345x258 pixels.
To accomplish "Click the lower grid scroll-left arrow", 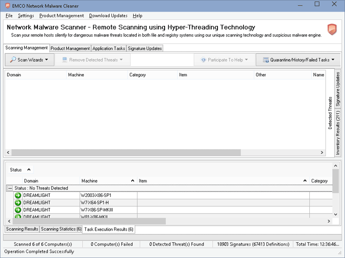I will (x=9, y=221).
